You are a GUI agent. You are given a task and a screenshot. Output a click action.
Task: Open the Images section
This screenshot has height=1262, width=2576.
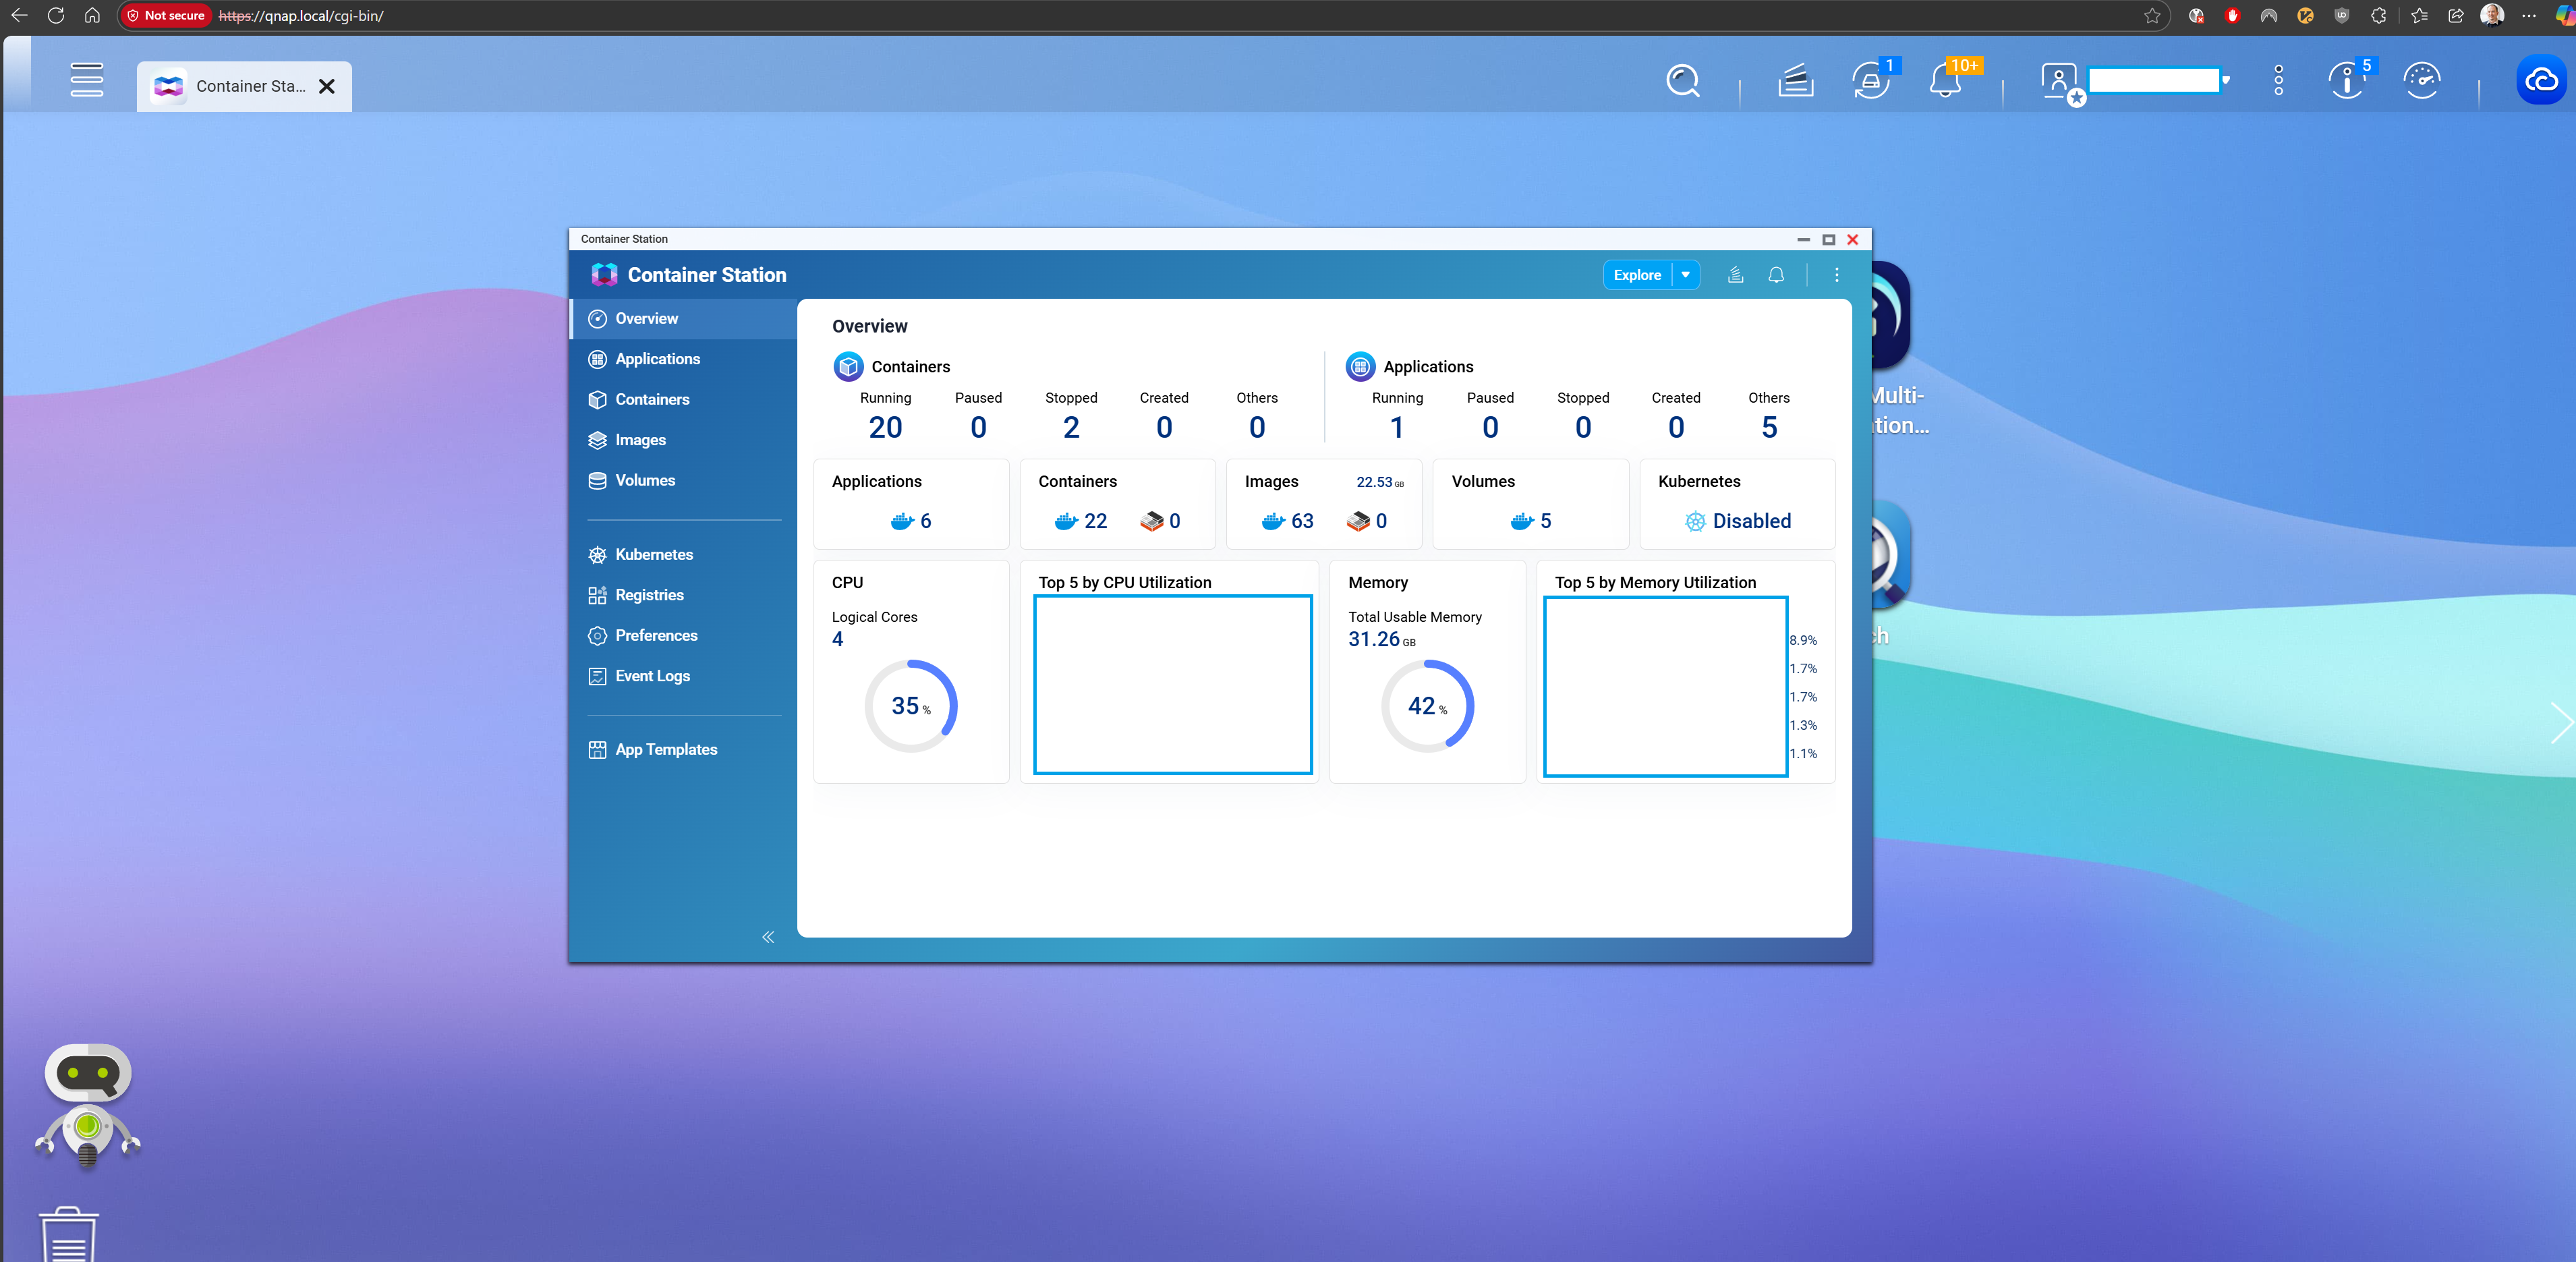click(x=640, y=439)
